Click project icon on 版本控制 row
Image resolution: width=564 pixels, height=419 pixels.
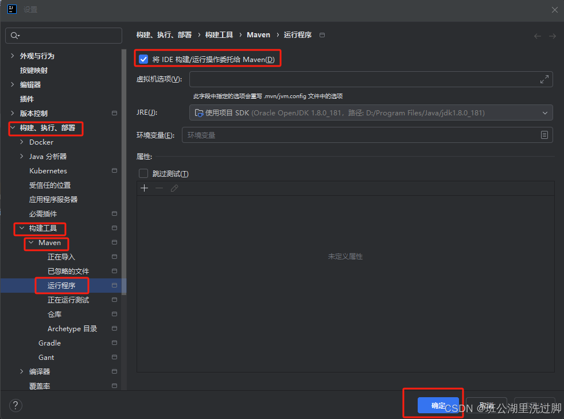point(114,113)
